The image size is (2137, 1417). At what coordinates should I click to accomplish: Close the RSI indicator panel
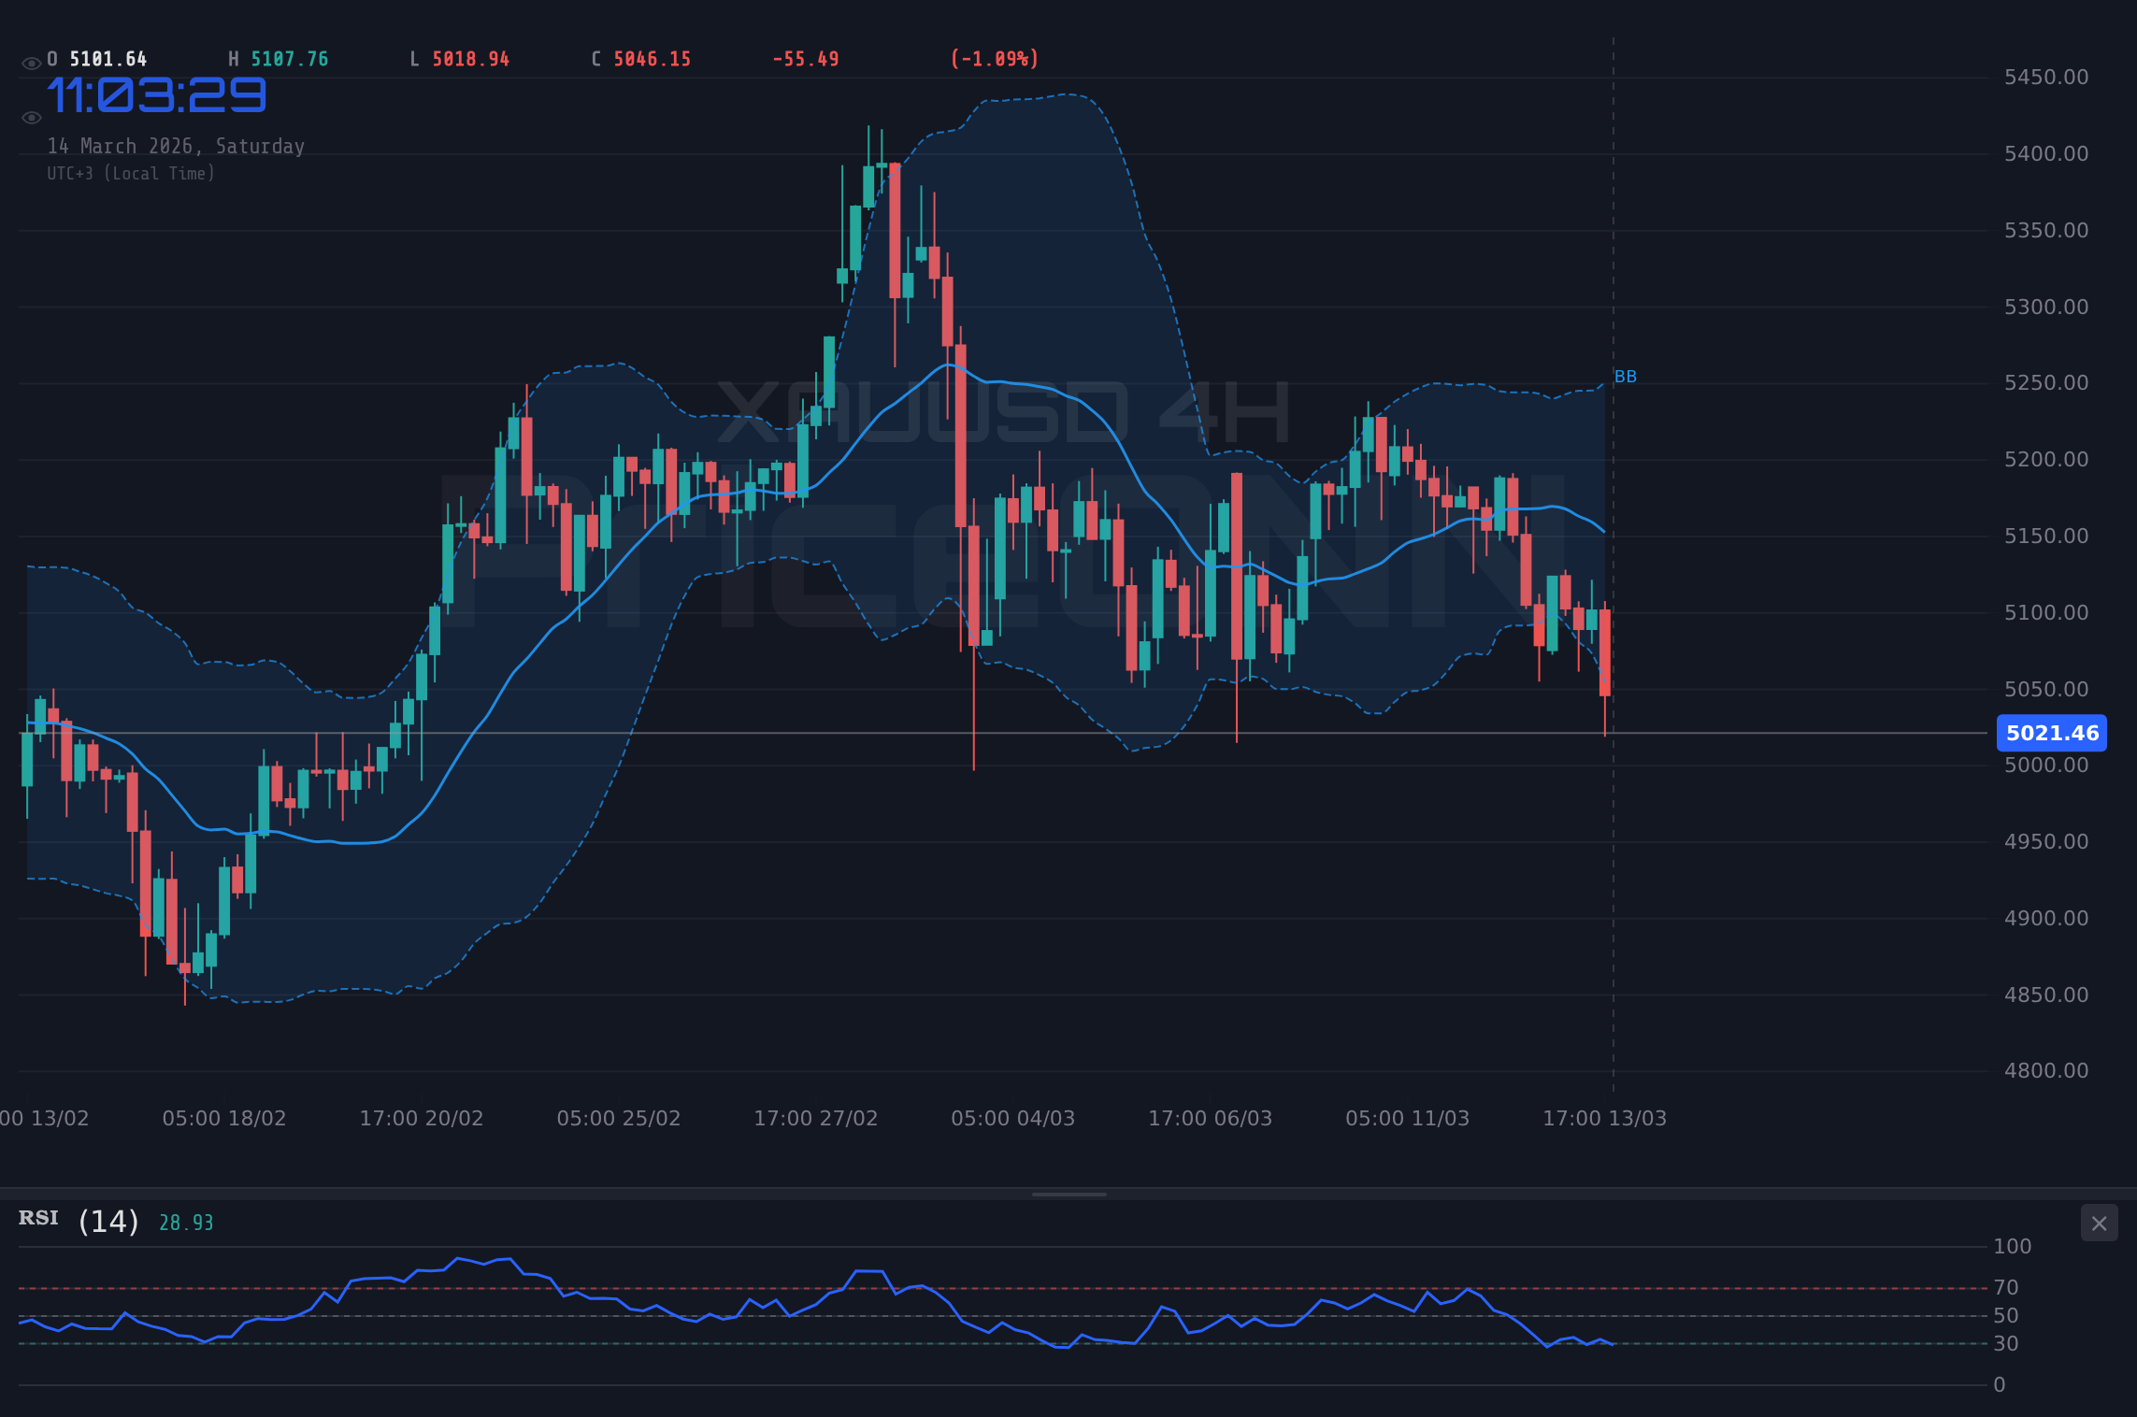(2099, 1223)
